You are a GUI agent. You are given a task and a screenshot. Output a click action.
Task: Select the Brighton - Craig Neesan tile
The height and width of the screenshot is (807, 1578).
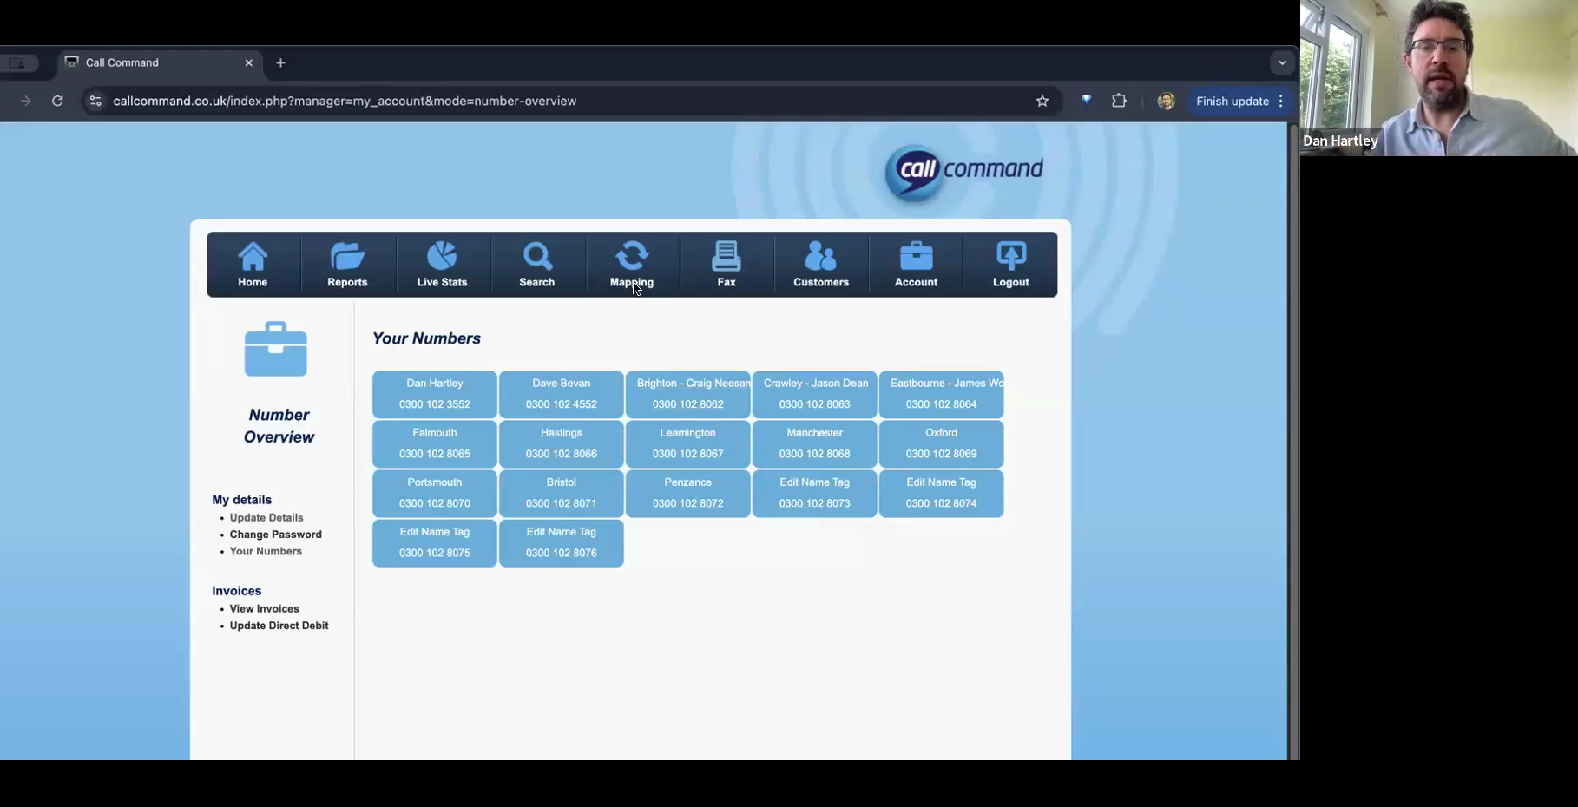point(688,394)
